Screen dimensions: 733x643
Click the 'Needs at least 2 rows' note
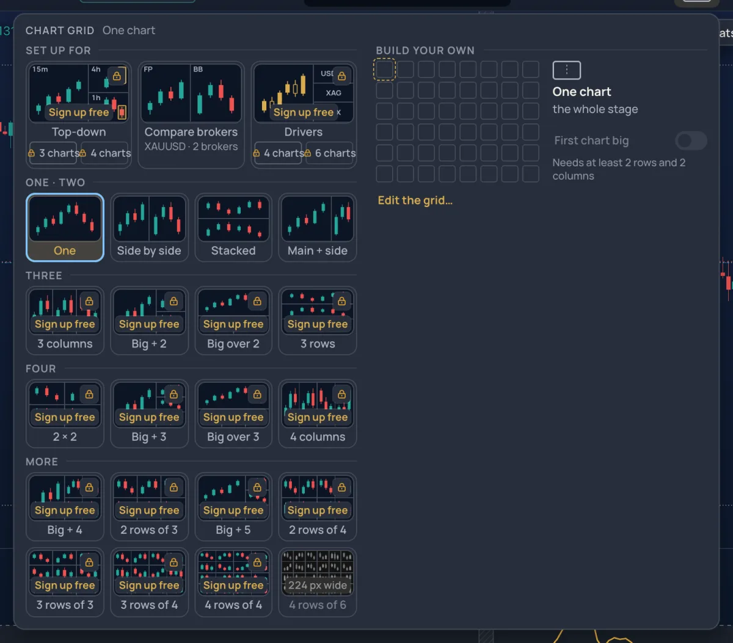point(619,169)
